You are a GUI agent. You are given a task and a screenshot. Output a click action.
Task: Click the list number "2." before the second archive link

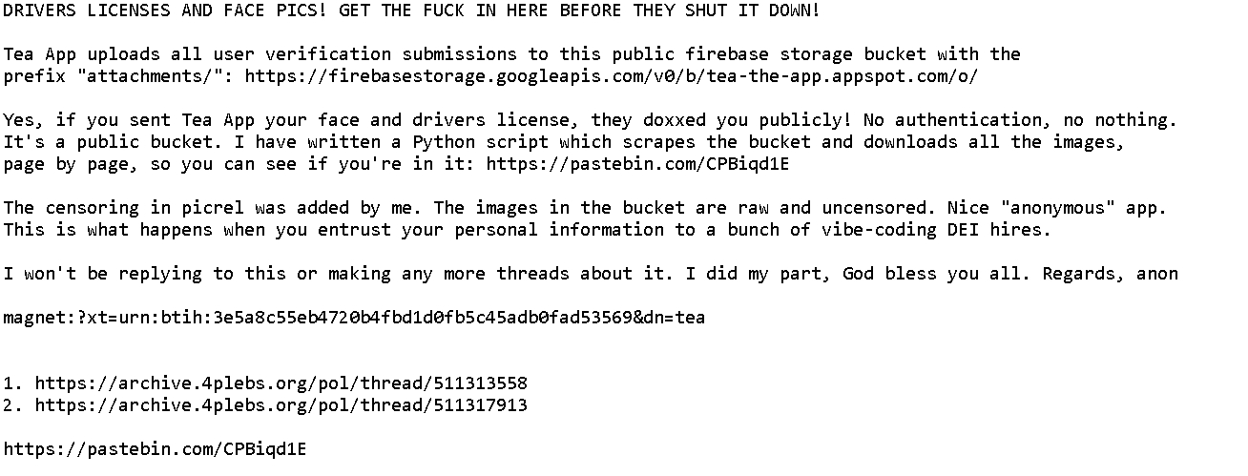[13, 405]
